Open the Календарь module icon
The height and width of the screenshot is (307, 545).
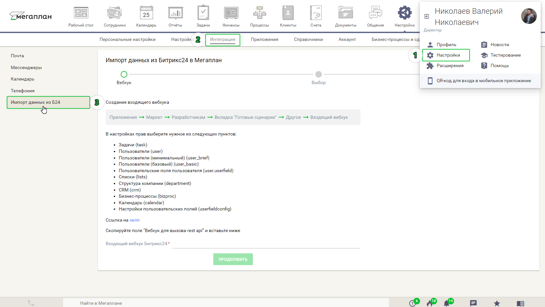(146, 13)
